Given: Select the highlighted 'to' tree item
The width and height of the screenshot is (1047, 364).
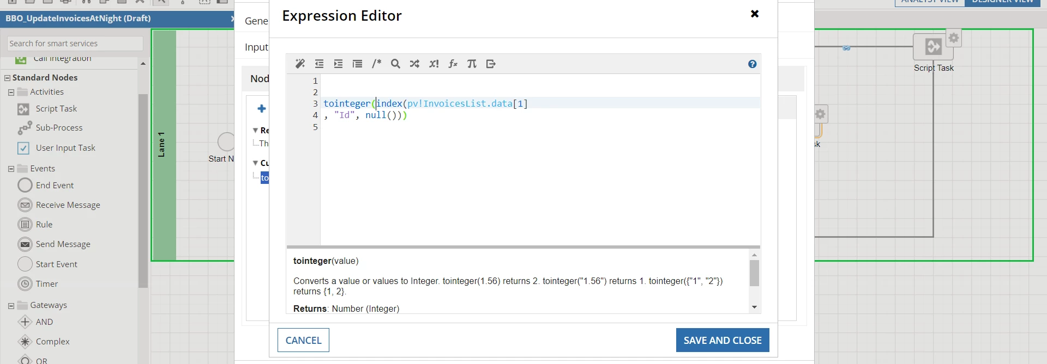Looking at the screenshot, I should coord(264,178).
